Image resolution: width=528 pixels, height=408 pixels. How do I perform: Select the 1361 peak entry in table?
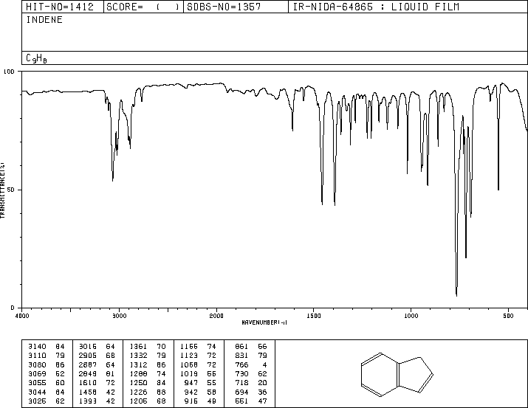coord(148,347)
